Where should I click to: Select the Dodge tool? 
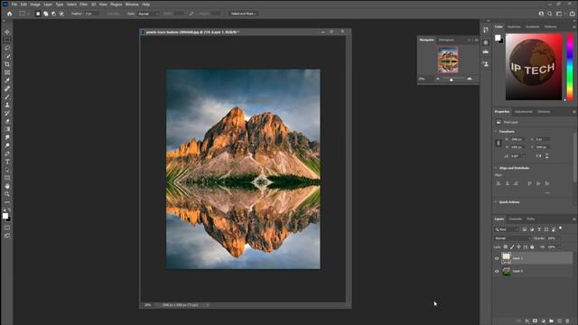point(7,145)
